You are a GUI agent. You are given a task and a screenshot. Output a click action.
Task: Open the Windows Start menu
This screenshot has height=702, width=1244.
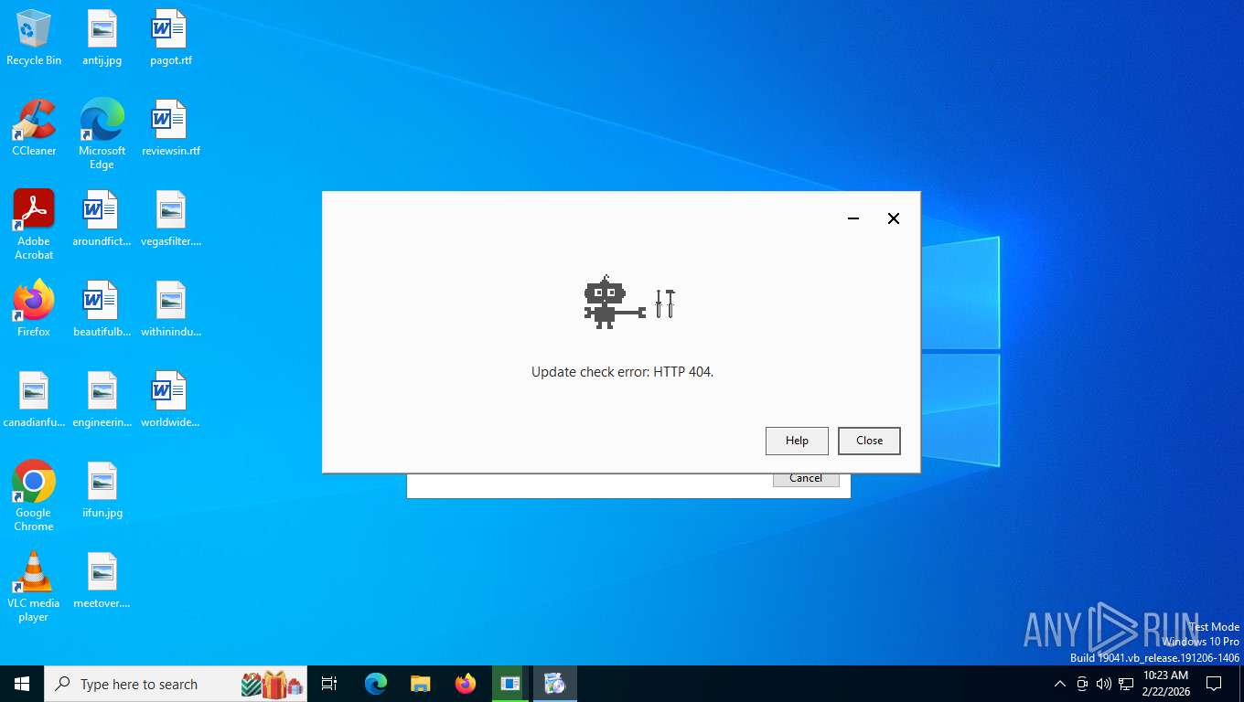tap(22, 684)
